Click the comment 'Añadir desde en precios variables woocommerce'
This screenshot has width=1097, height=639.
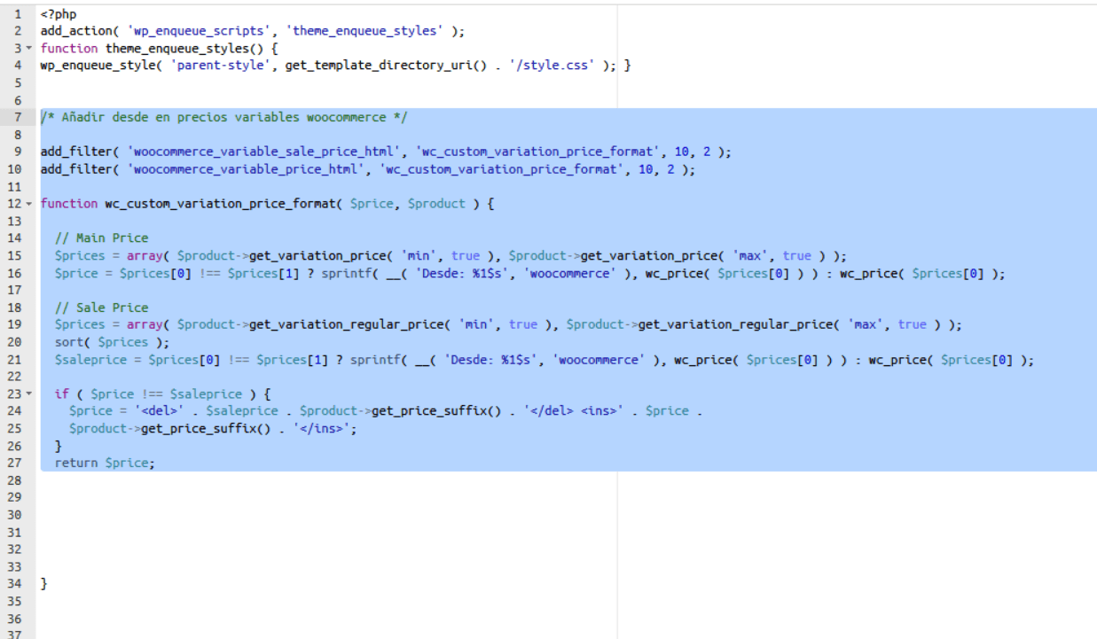tap(223, 118)
